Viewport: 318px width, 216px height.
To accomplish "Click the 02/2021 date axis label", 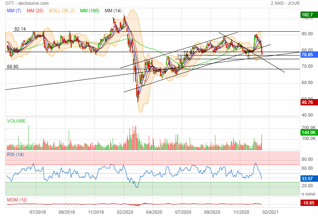I will tap(270, 212).
